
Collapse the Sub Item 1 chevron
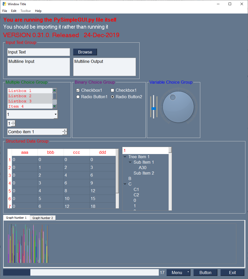pos(130,162)
